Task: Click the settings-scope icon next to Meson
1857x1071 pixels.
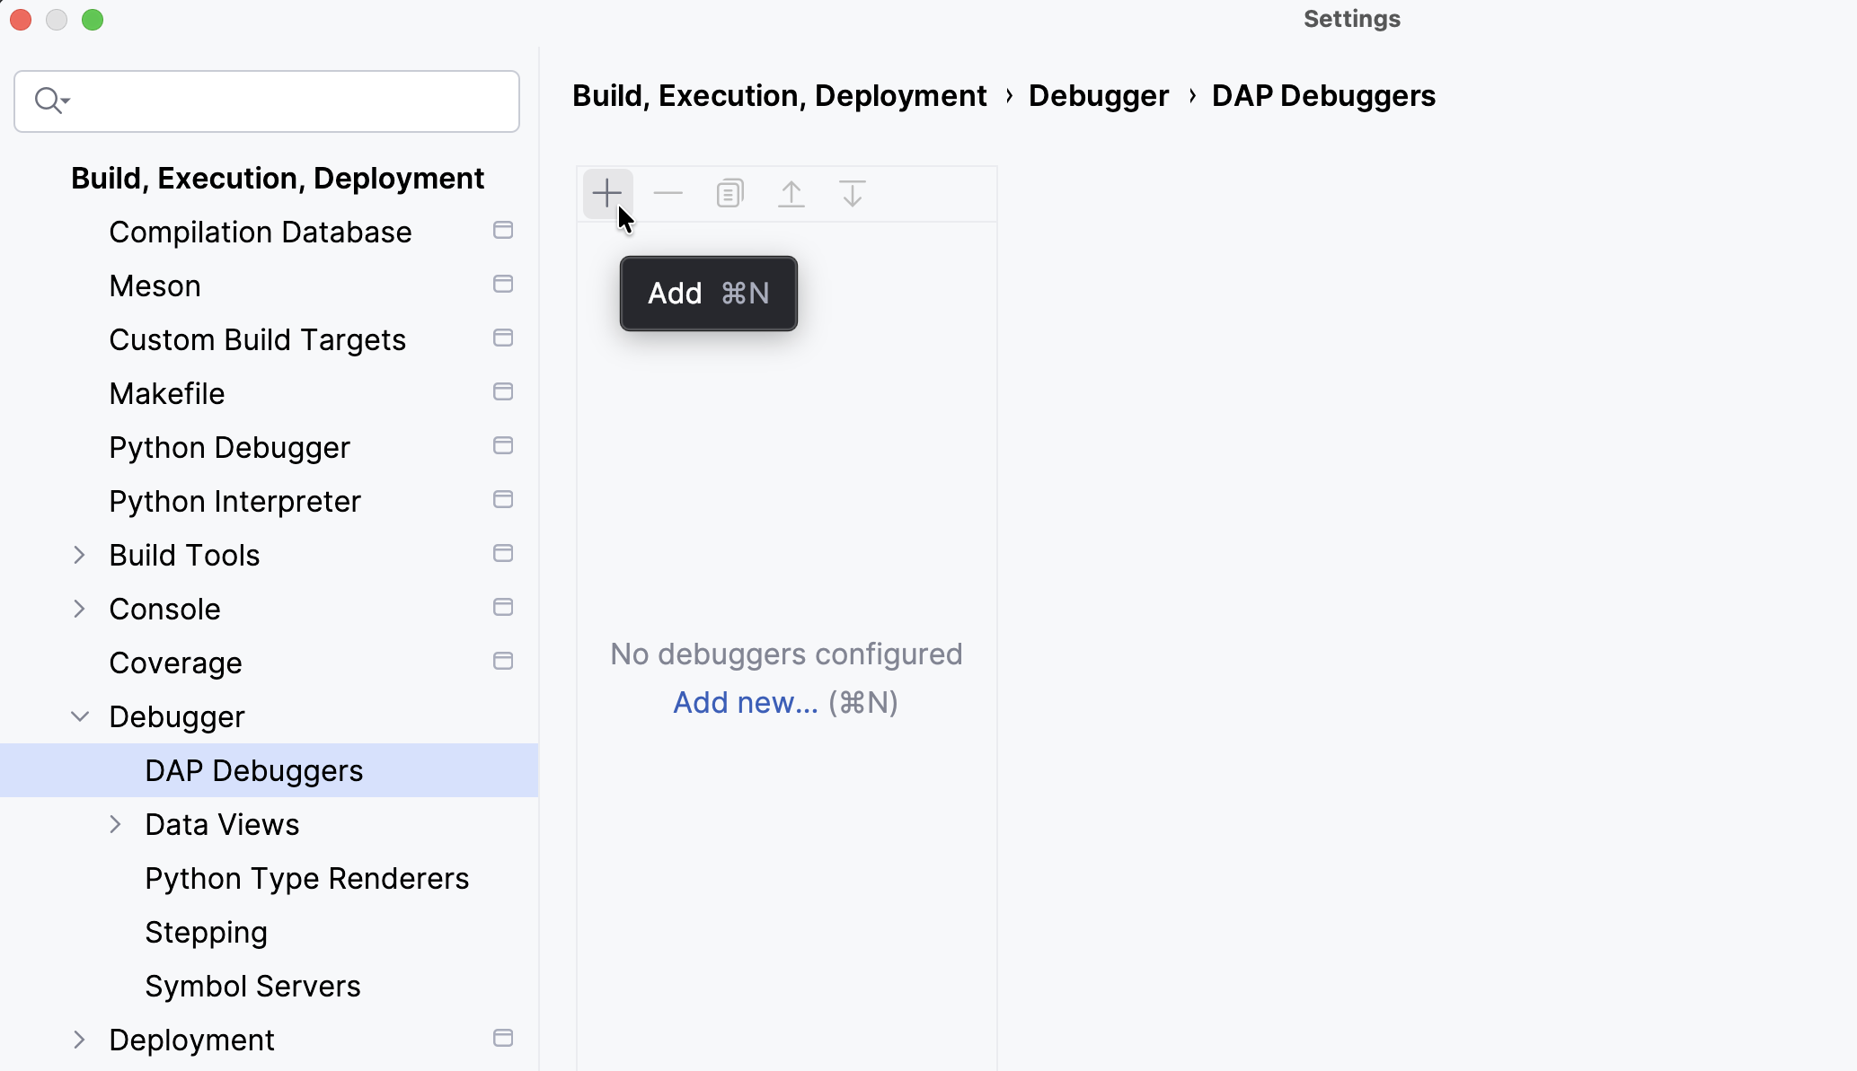Action: click(x=502, y=285)
